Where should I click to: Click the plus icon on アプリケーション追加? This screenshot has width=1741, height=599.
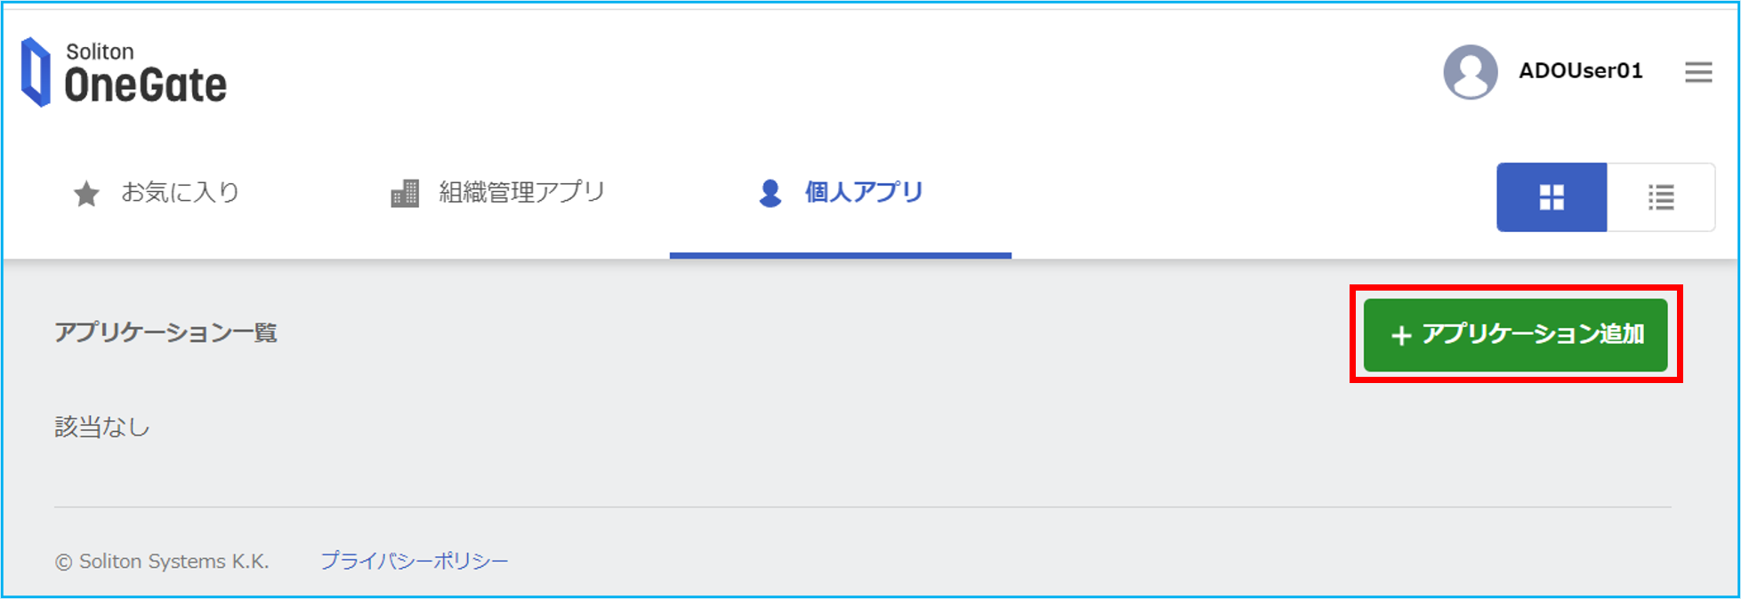1401,335
